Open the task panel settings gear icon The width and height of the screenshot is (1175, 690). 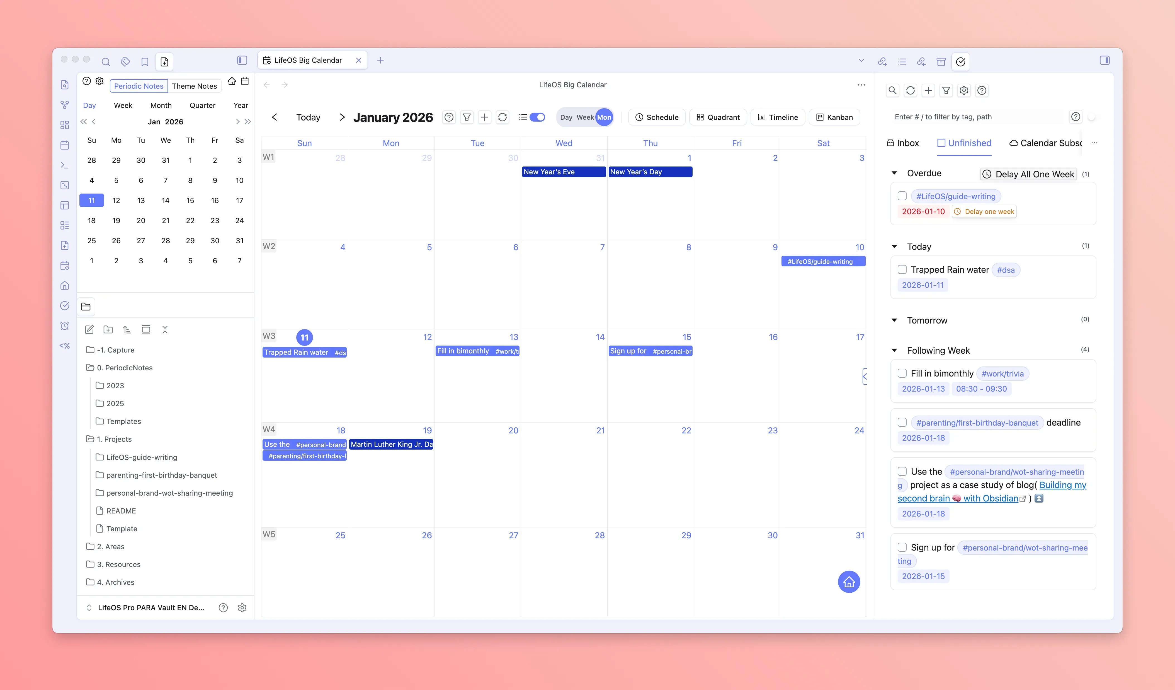[x=964, y=90]
